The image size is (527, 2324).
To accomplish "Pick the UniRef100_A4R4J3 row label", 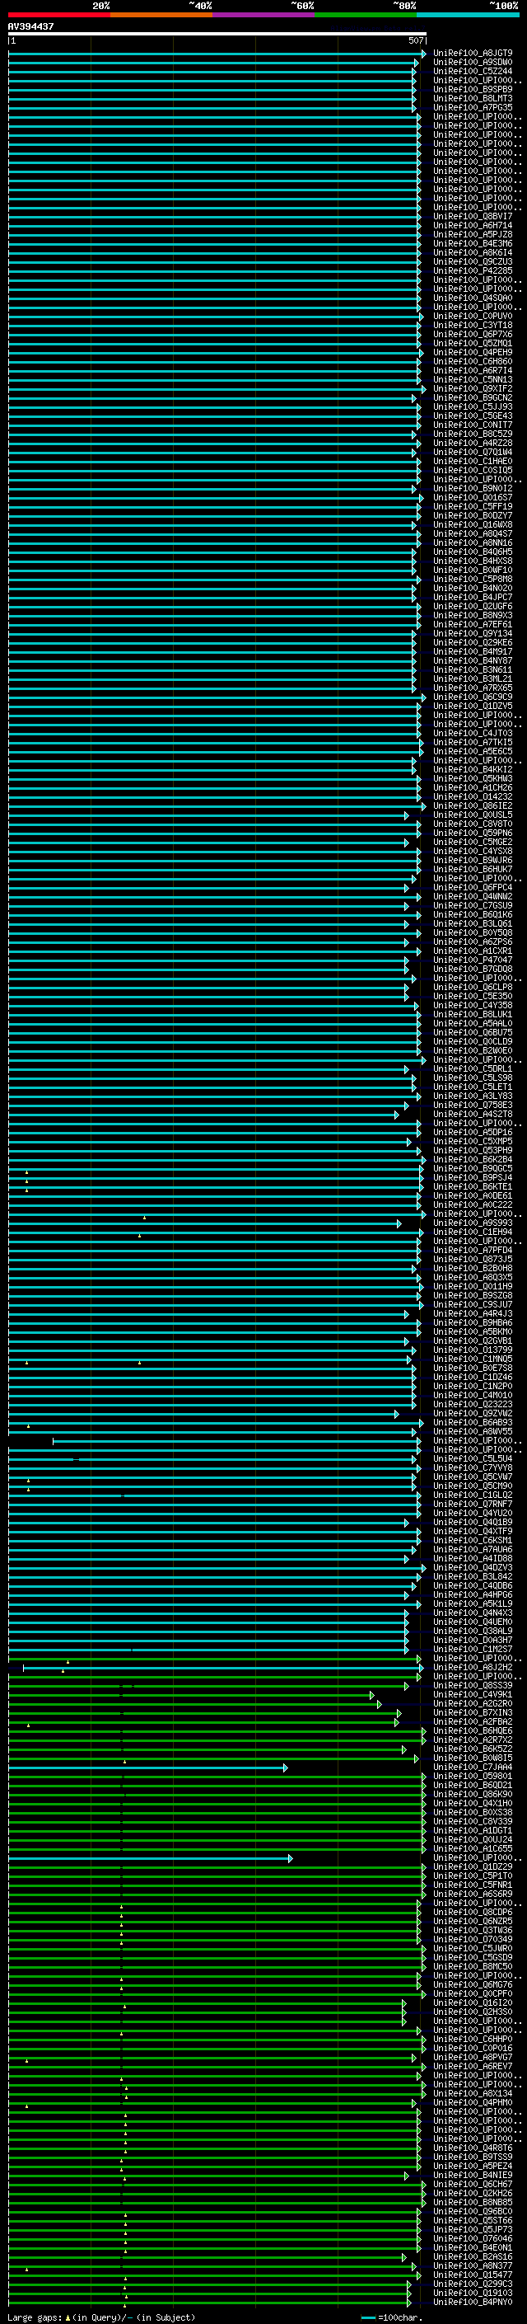I will (x=473, y=1313).
